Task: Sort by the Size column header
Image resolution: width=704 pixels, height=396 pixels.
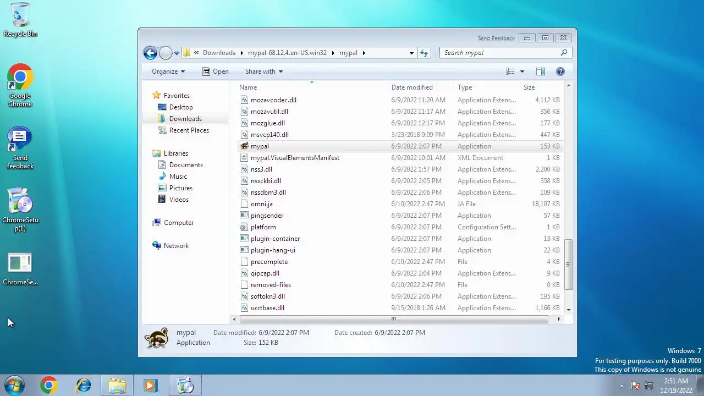Action: click(x=542, y=87)
